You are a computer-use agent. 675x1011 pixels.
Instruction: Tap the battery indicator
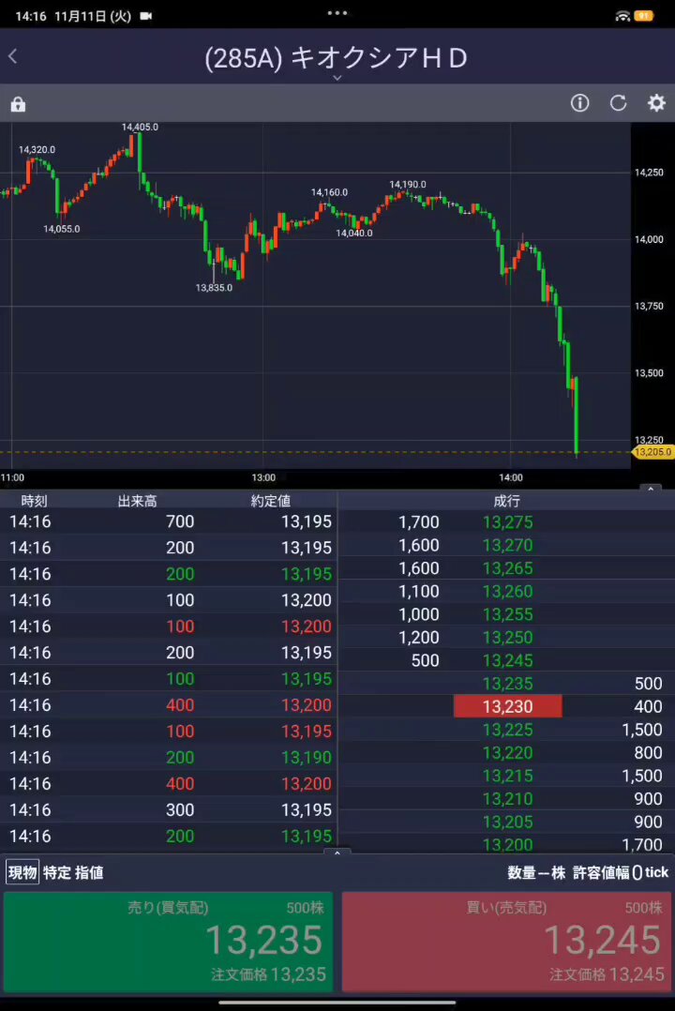[x=643, y=16]
